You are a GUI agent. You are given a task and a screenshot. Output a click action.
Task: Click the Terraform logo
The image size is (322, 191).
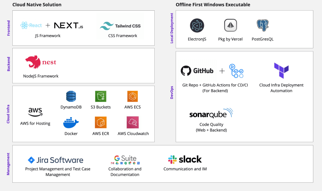coord(281,71)
